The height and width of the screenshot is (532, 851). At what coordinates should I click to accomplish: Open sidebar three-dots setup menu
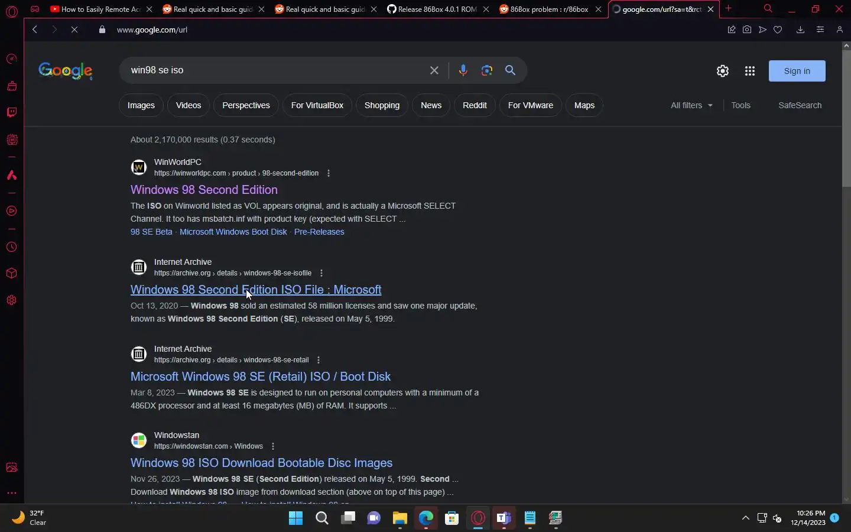point(11,493)
